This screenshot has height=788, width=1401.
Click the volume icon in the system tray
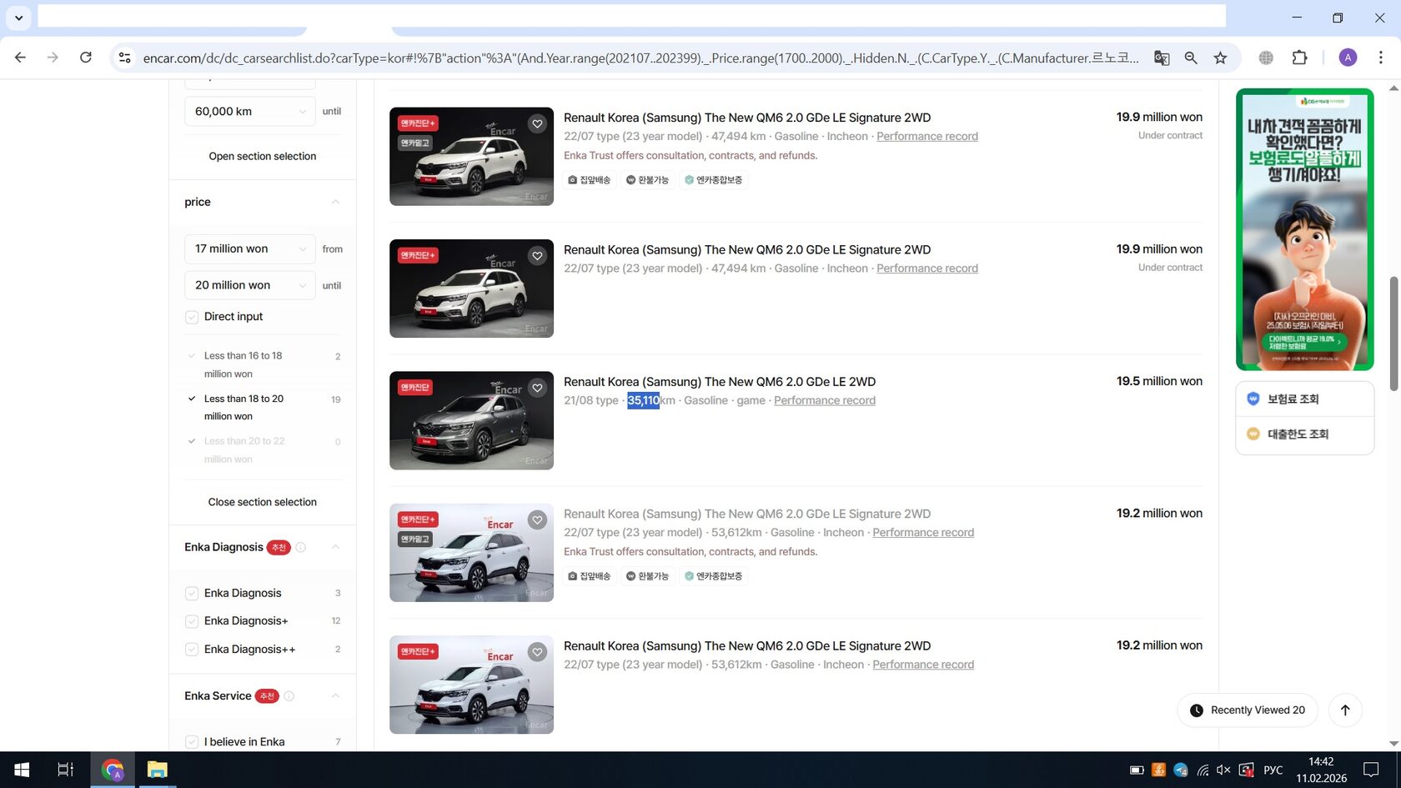(x=1223, y=770)
